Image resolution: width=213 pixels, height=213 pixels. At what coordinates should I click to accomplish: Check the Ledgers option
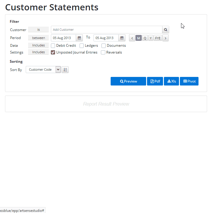coord(82,46)
